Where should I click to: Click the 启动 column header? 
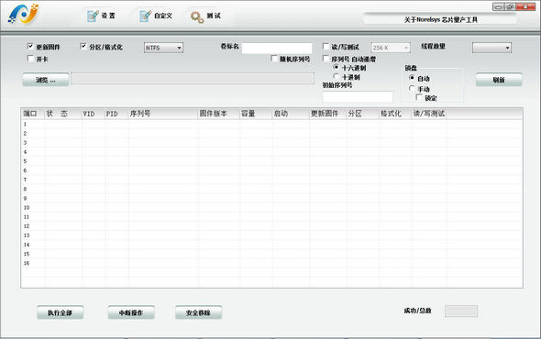pos(291,114)
